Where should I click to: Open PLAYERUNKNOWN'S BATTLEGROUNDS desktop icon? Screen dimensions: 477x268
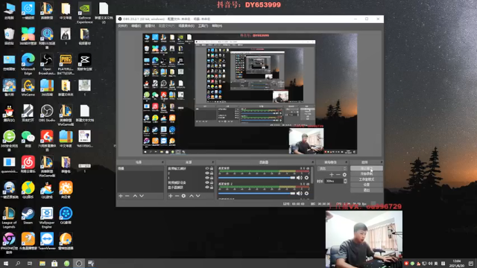click(x=66, y=64)
